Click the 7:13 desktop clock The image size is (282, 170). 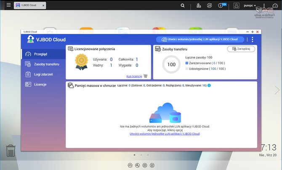269,147
